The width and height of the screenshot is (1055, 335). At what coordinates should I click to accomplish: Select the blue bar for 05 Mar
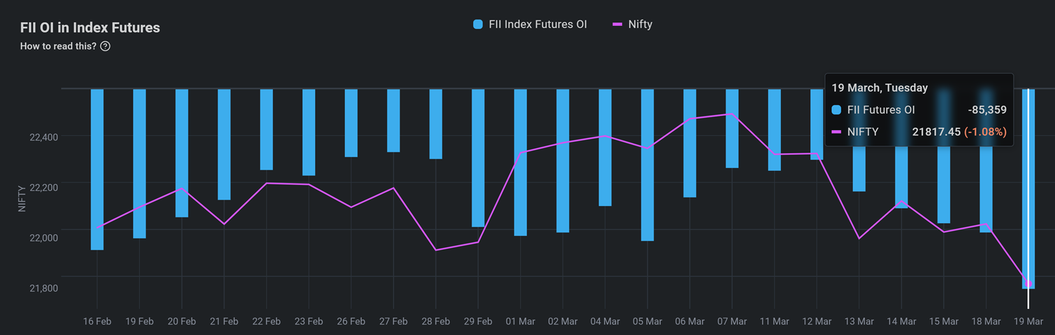click(647, 165)
